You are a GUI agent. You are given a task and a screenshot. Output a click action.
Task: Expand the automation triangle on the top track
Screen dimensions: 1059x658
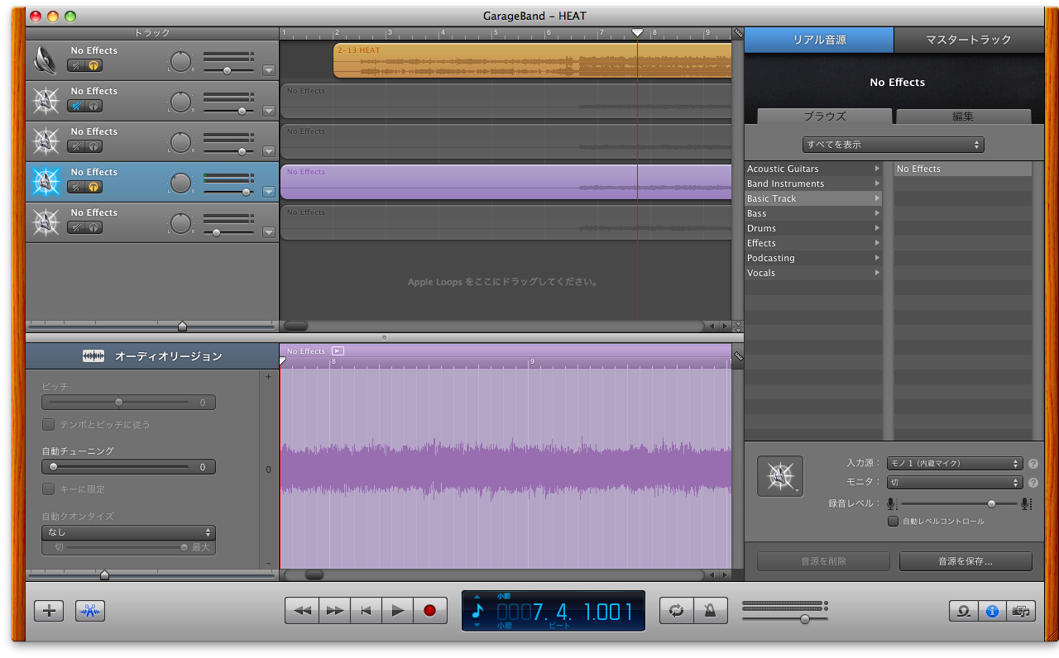(268, 70)
